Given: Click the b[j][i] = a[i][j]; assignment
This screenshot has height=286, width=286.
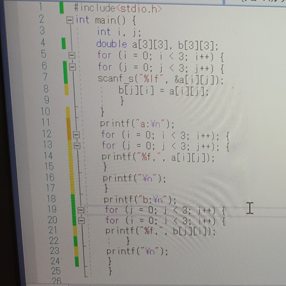Looking at the screenshot, I should point(163,91).
